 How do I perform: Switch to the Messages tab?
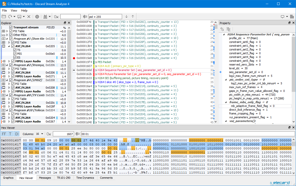tap(45, 178)
